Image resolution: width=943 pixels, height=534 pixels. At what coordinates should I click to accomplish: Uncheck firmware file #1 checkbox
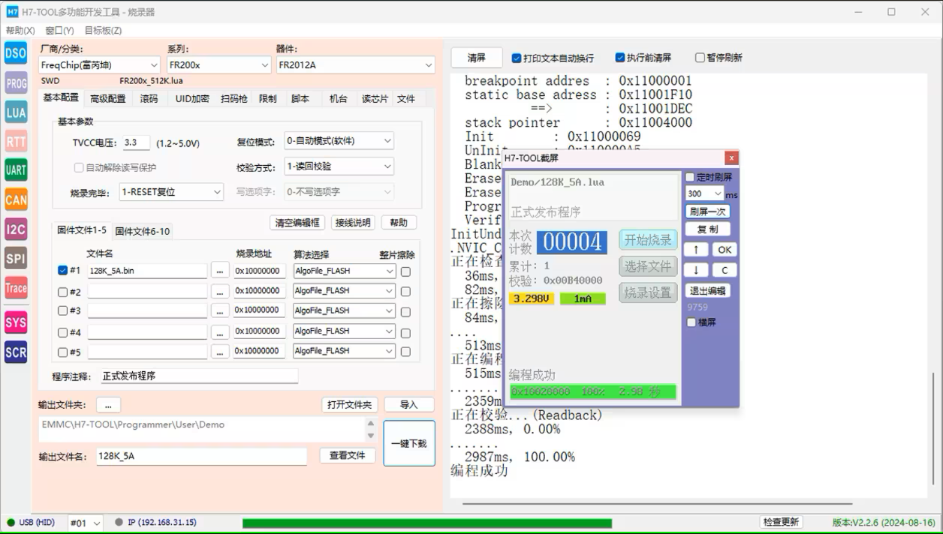pyautogui.click(x=62, y=271)
